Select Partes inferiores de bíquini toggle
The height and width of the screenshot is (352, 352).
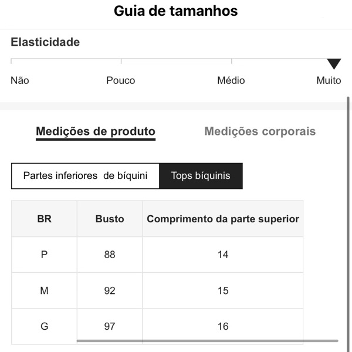click(x=85, y=176)
